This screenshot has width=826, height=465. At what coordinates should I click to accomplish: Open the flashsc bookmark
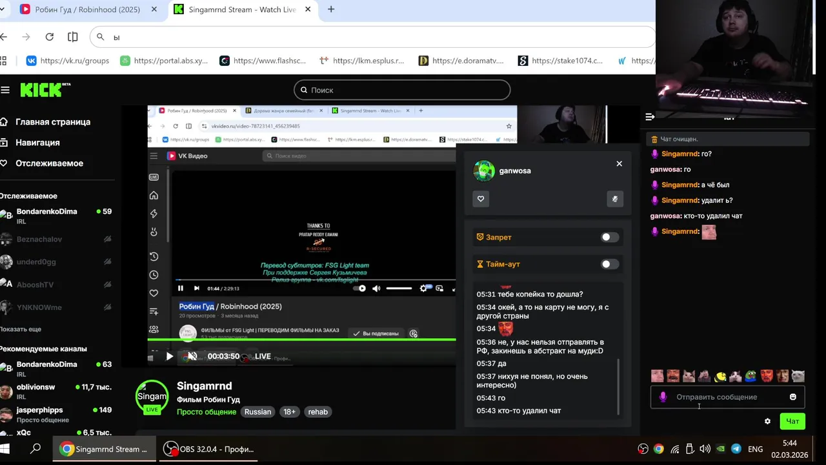point(263,61)
